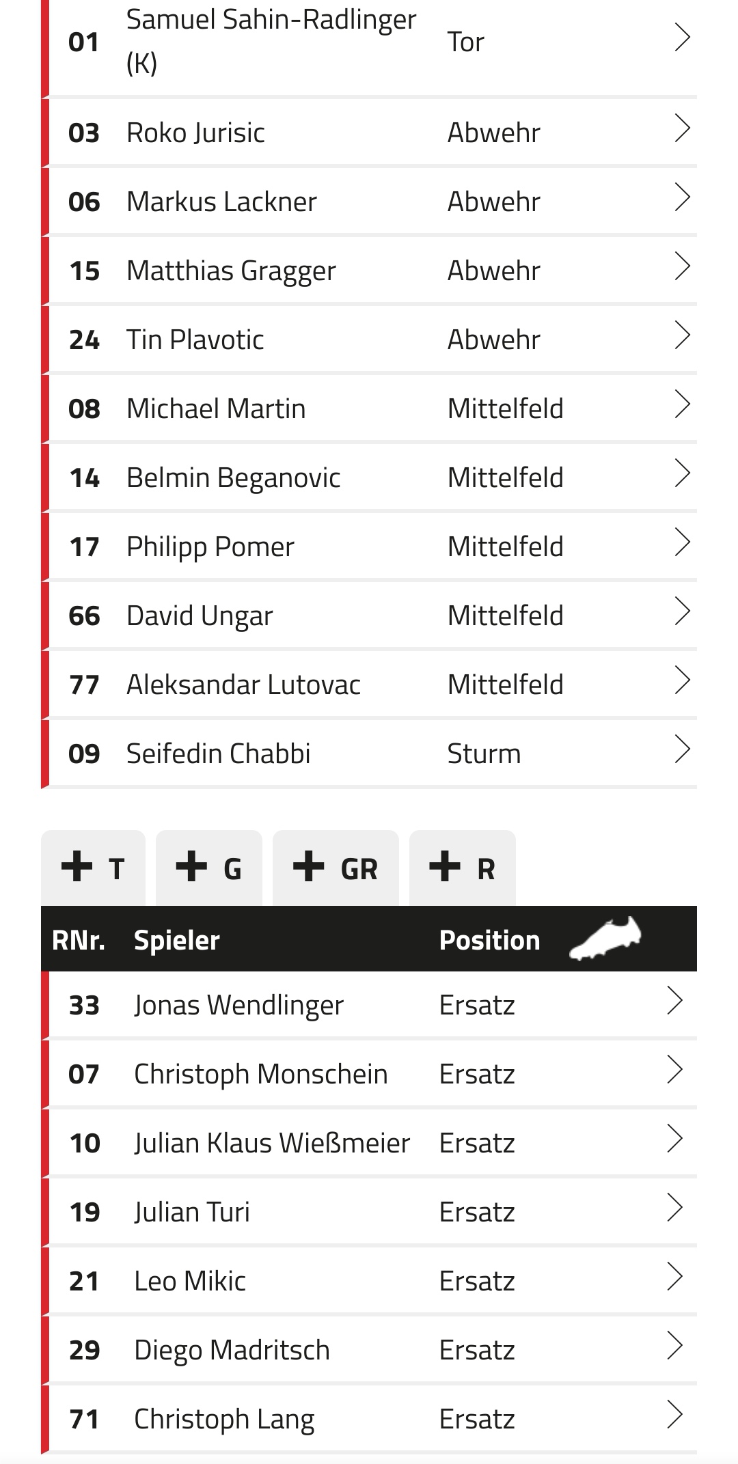Click the Spieler column header
Image resolution: width=738 pixels, height=1464 pixels.
(176, 940)
